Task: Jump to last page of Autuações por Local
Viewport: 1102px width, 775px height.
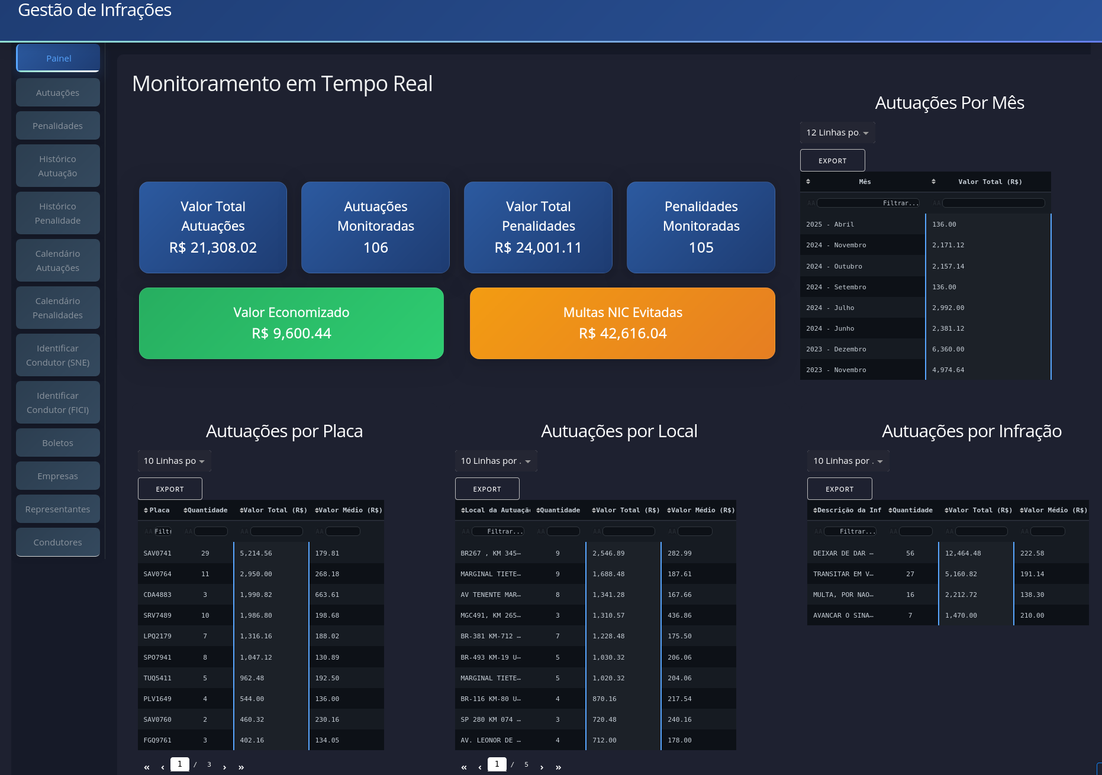Action: click(558, 767)
